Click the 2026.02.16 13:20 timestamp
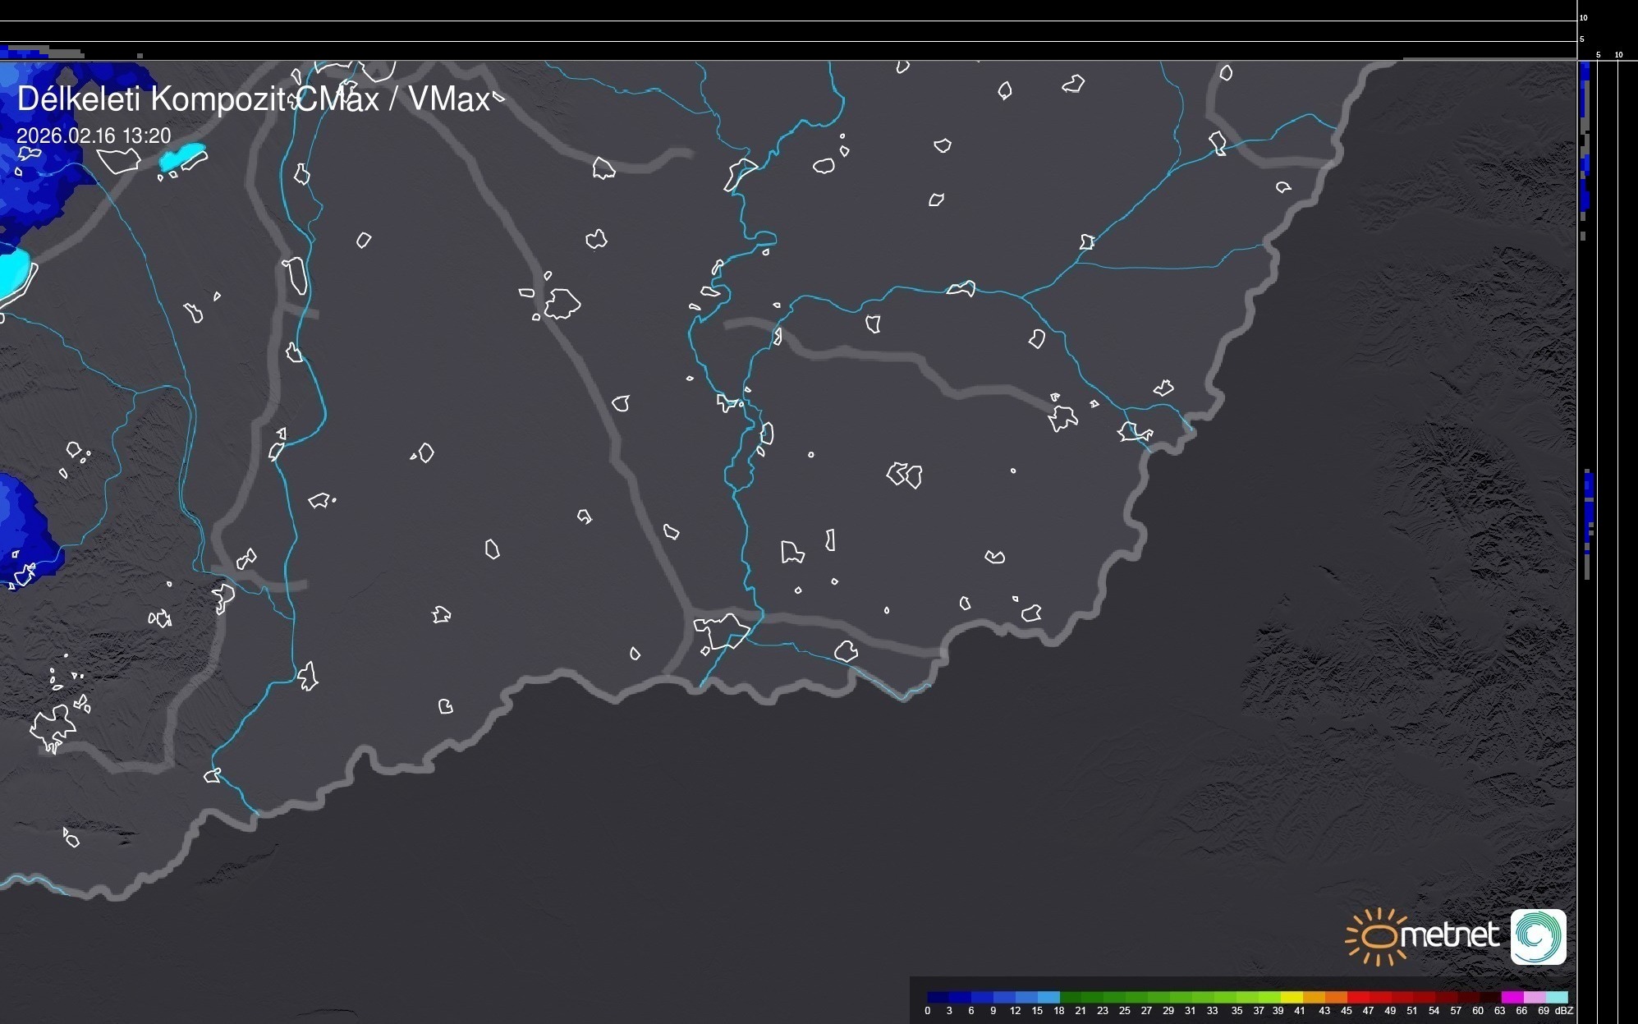Image resolution: width=1638 pixels, height=1024 pixels. pyautogui.click(x=94, y=135)
